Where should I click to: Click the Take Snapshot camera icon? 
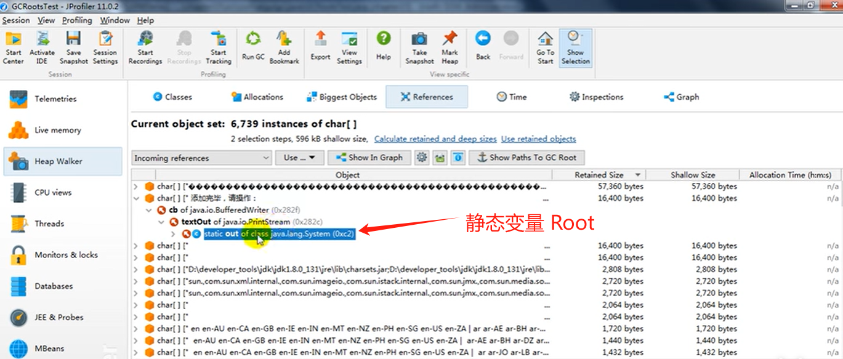(x=419, y=48)
